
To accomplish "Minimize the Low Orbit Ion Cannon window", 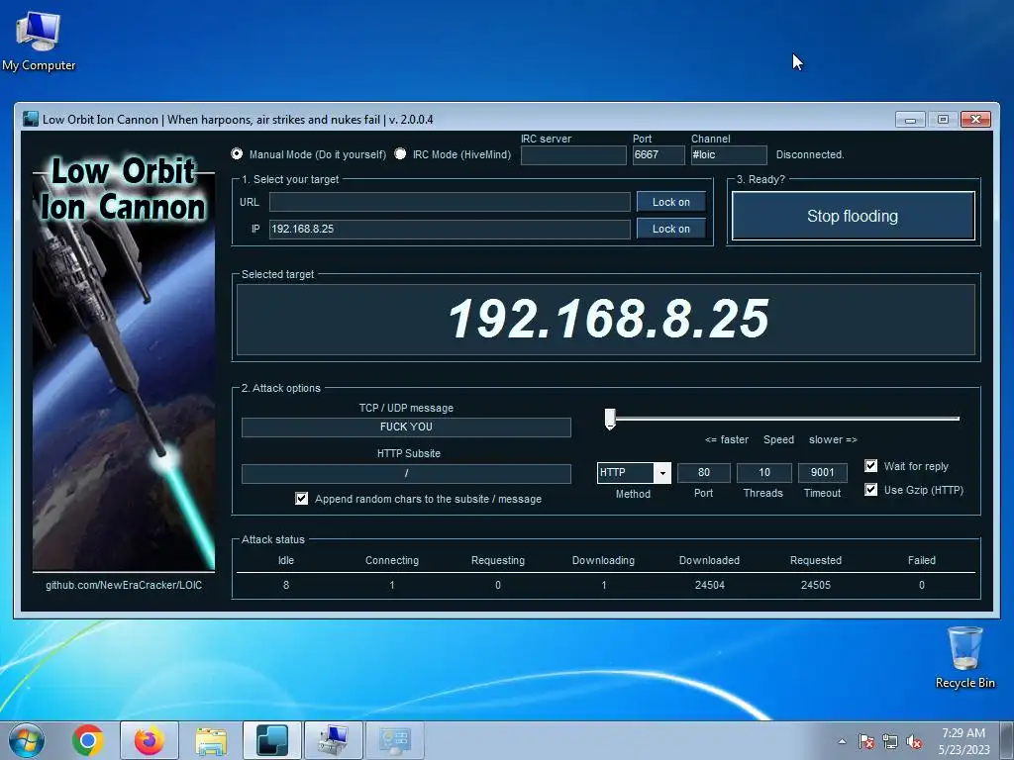I will 911,120.
